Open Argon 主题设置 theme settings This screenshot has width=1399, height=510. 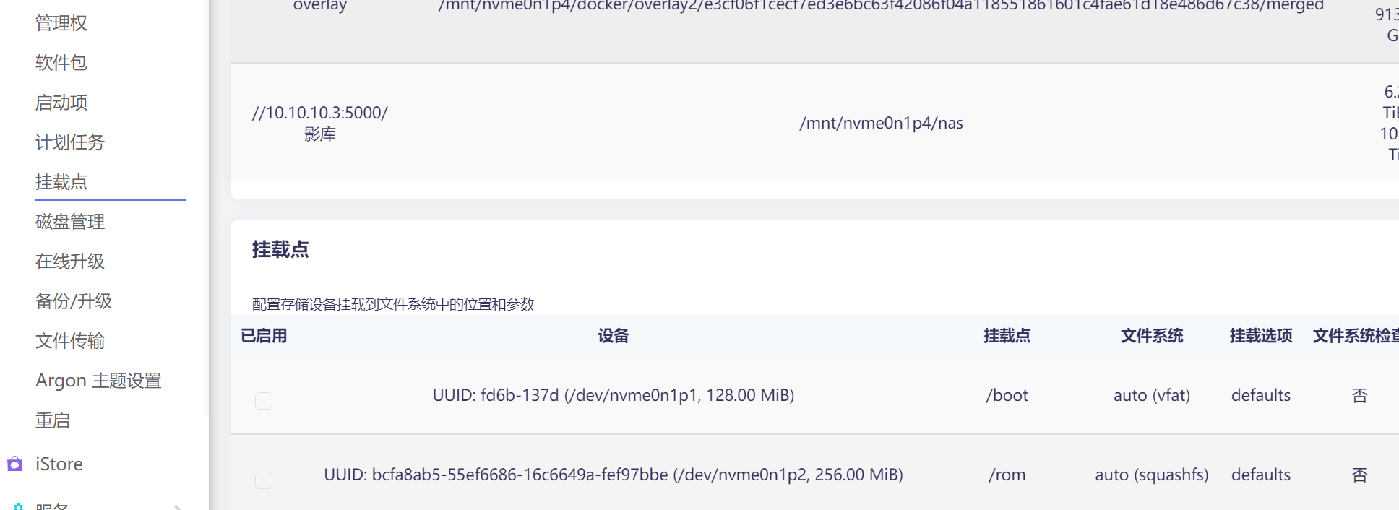pos(98,381)
